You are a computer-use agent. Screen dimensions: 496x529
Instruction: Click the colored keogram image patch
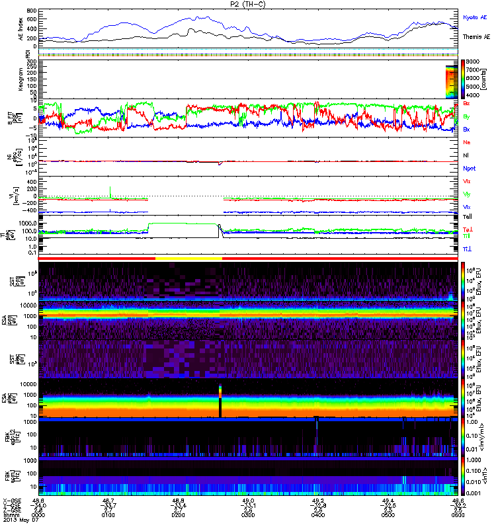click(452, 82)
